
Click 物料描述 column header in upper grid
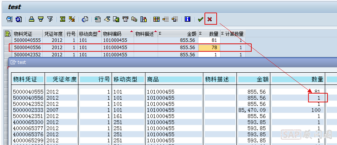146,34
